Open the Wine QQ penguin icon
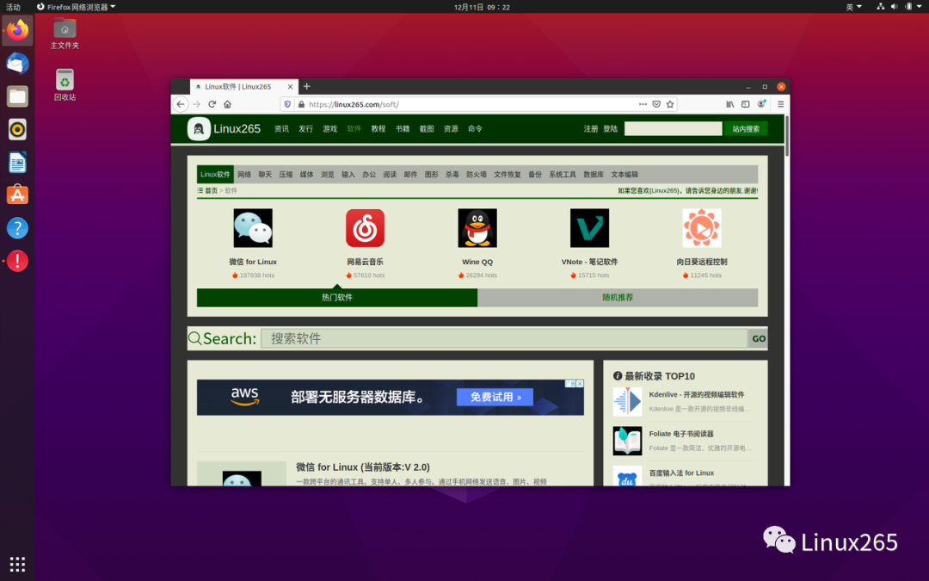929x581 pixels. coord(477,227)
